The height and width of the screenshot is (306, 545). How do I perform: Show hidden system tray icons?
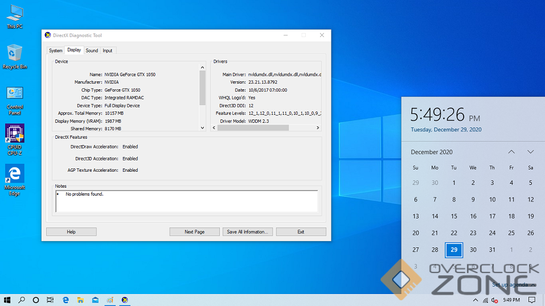475,300
